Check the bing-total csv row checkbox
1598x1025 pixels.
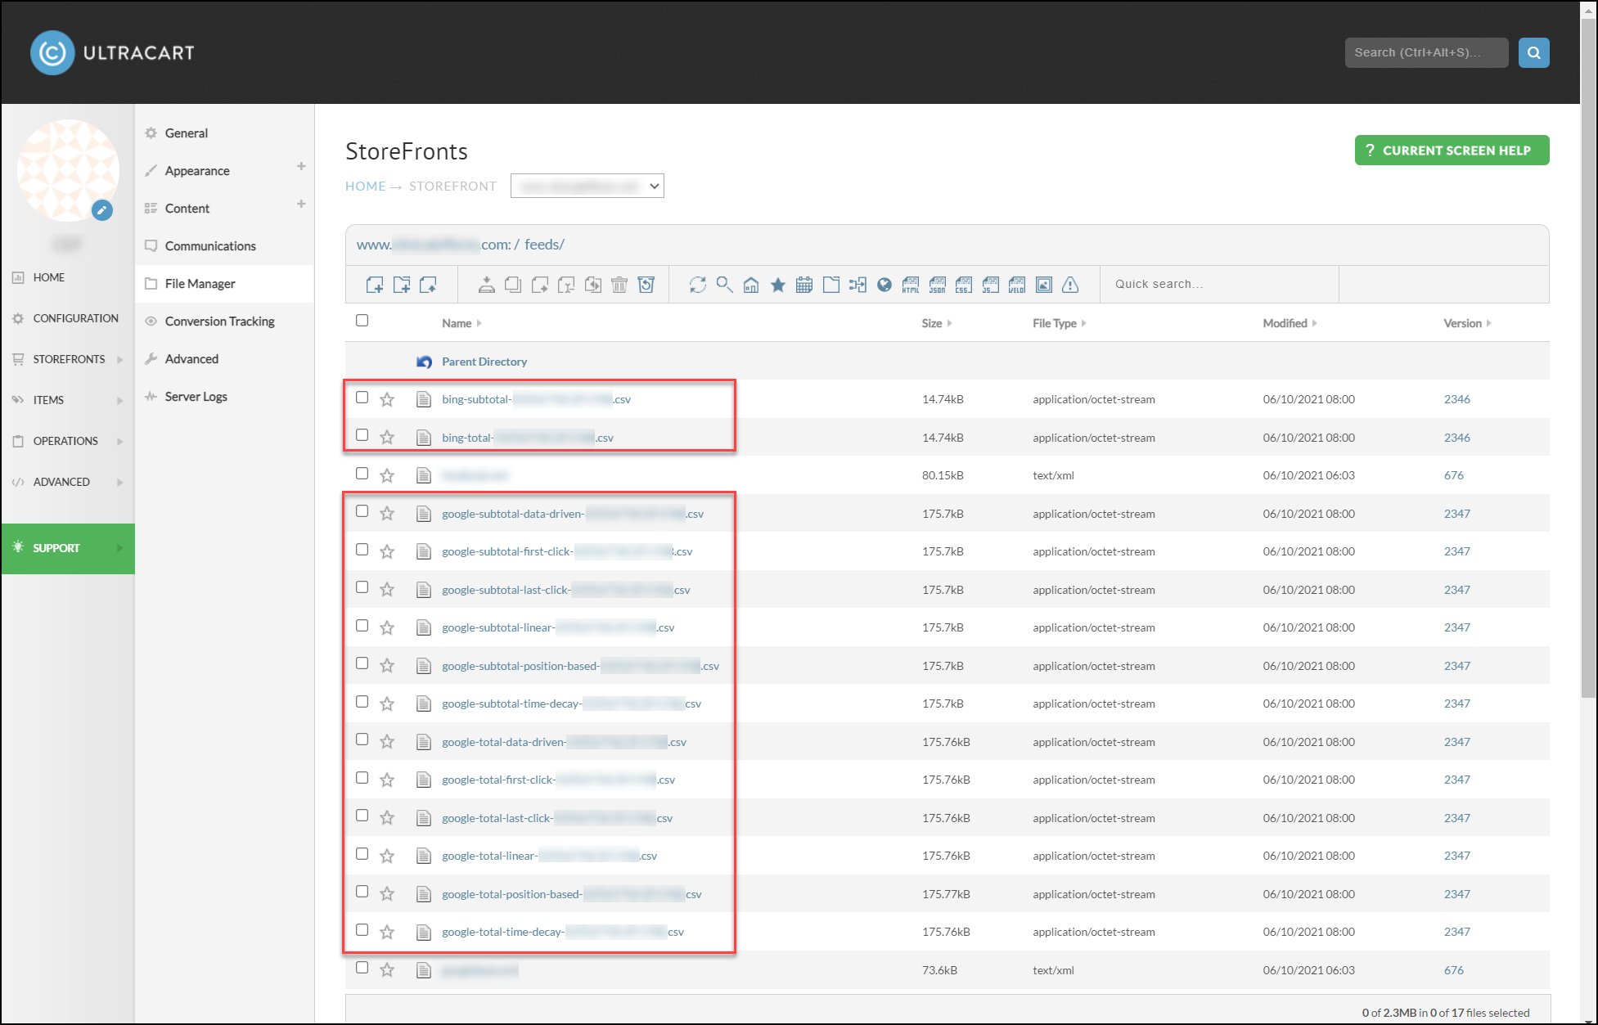(362, 435)
